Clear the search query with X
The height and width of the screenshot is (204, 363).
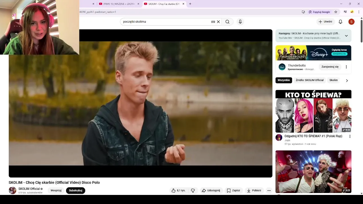pyautogui.click(x=218, y=22)
